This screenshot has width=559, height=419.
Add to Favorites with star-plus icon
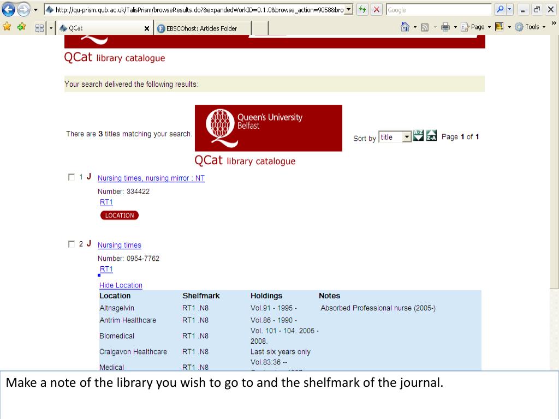[21, 27]
